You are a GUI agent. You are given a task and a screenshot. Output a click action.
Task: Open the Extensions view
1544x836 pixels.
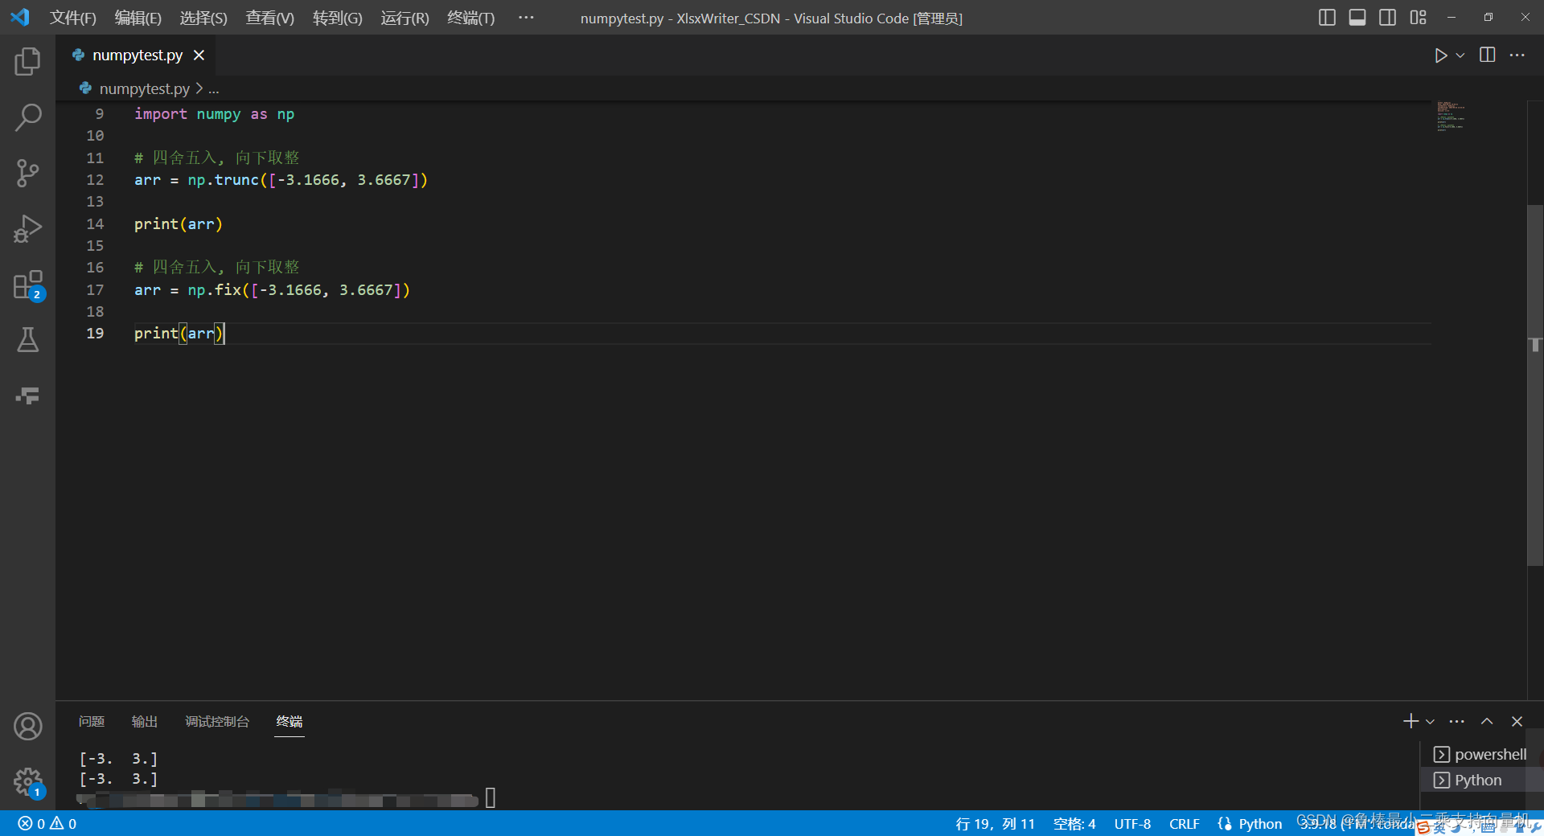(x=27, y=285)
